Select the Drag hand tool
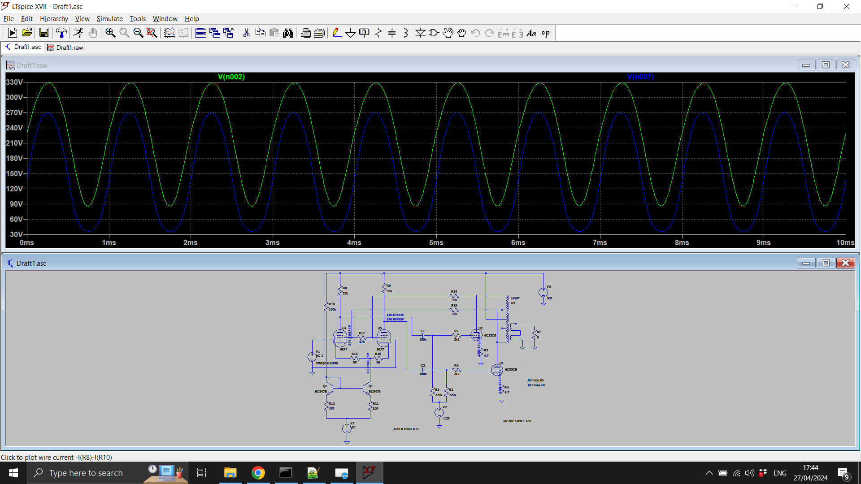This screenshot has width=861, height=484. tap(461, 33)
